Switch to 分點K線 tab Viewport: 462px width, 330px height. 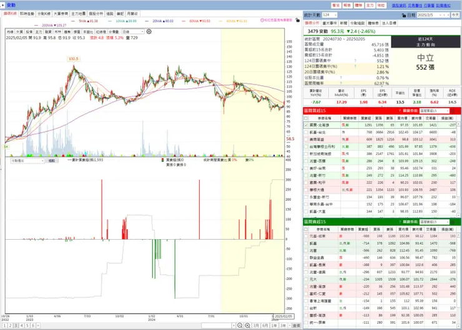coord(44,14)
